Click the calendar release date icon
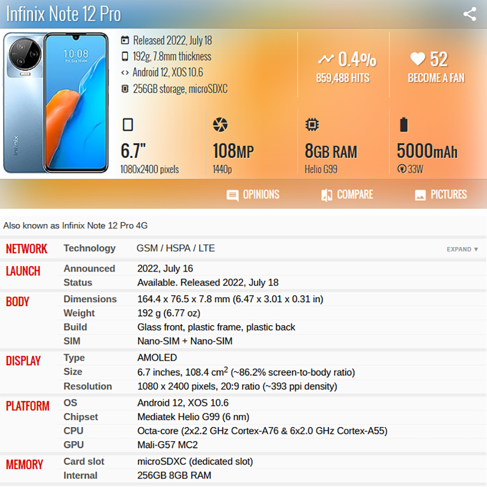Screen dimensions: 487x487 point(125,40)
